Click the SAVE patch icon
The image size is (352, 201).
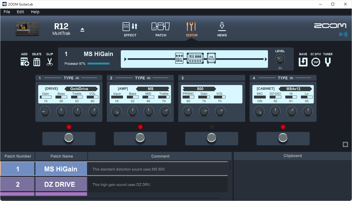[303, 62]
